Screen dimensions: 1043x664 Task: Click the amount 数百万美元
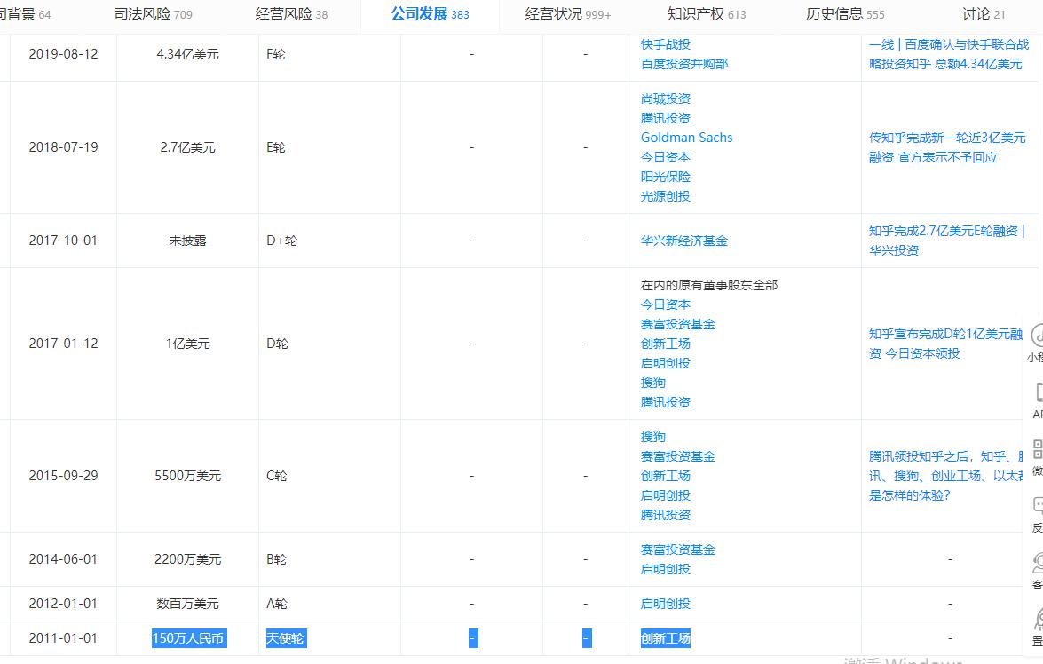coord(187,605)
